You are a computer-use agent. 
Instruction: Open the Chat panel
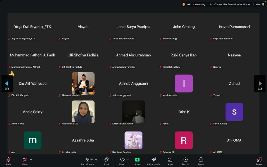click(x=106, y=160)
